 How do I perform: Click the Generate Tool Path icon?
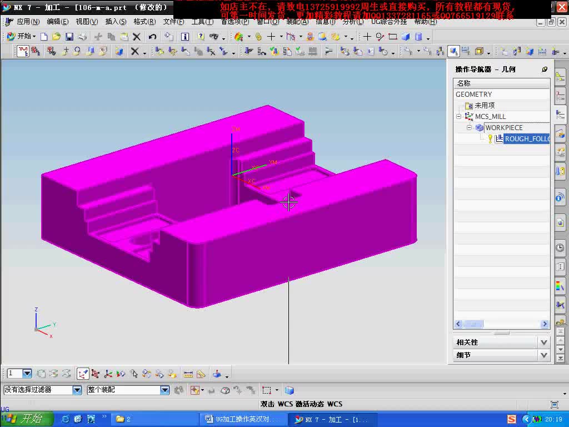(248, 51)
